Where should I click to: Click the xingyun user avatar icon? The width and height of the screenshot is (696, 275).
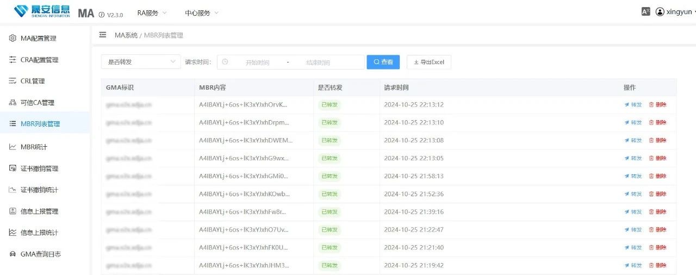coord(660,11)
